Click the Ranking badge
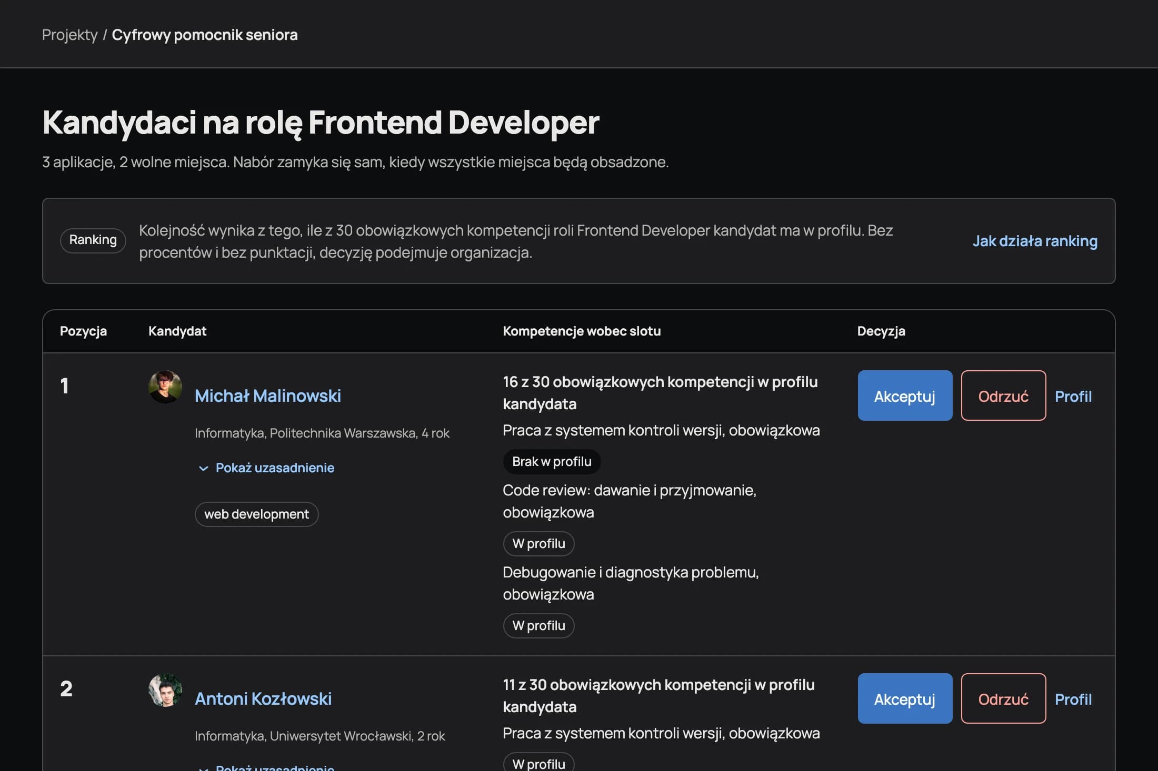Screen dimensions: 1158x771 [x=93, y=240]
